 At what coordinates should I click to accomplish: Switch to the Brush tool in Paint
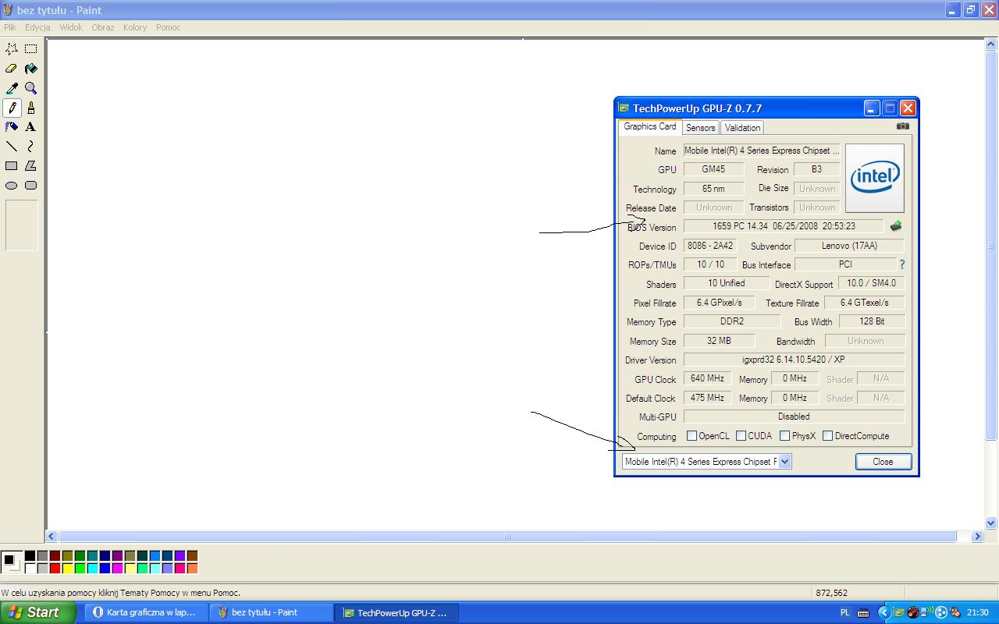[31, 108]
